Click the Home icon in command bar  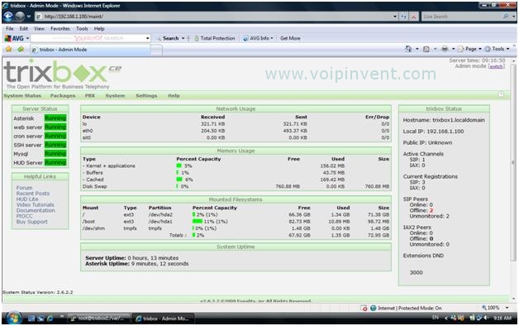(408, 49)
